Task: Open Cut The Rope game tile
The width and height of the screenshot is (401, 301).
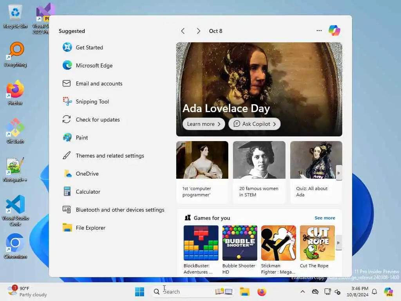Action: coord(317,247)
